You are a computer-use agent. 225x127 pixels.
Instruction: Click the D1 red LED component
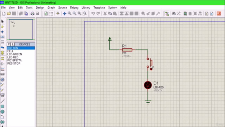(x=148, y=85)
